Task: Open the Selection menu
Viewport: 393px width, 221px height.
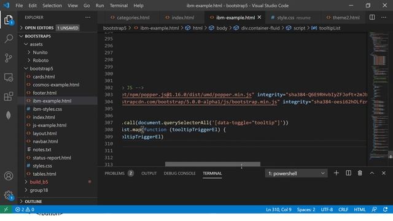Action: coord(52,6)
